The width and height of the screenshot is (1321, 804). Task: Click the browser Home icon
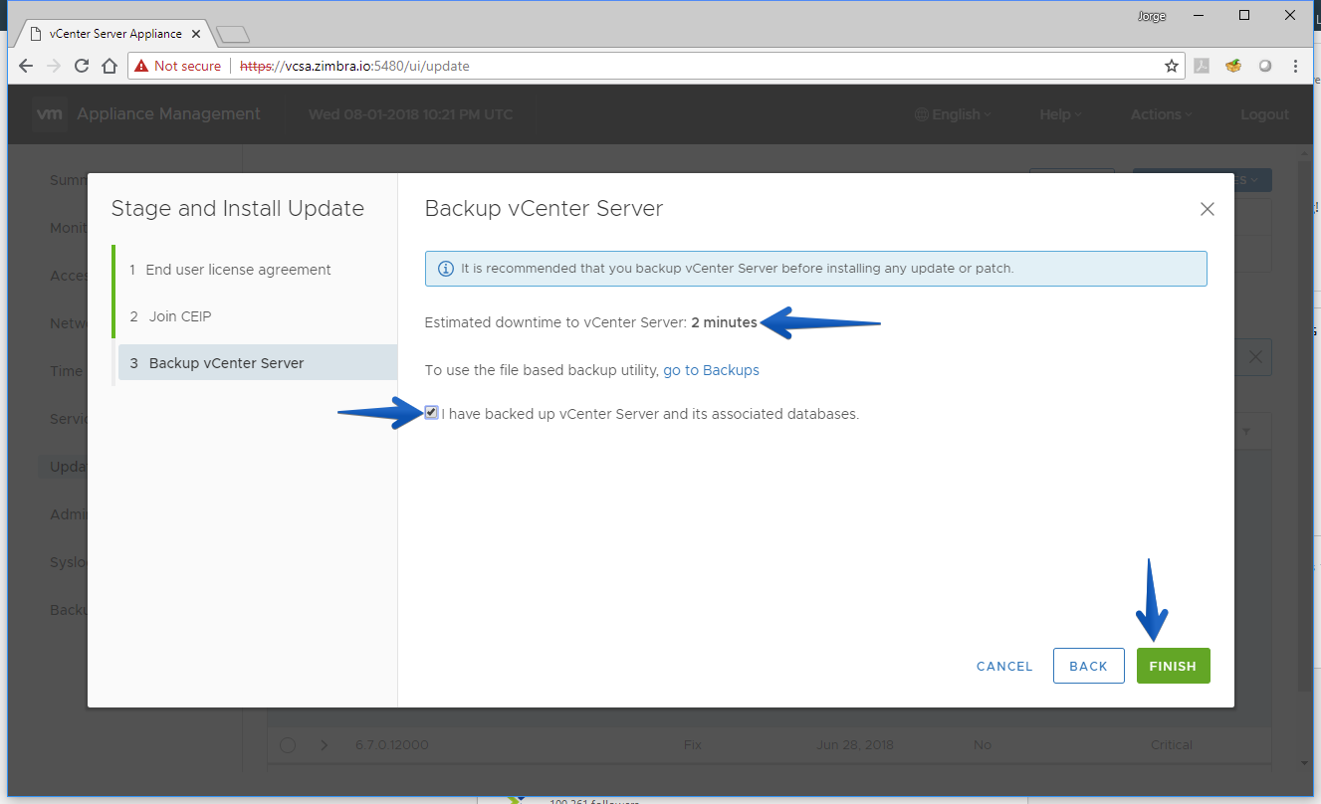110,66
